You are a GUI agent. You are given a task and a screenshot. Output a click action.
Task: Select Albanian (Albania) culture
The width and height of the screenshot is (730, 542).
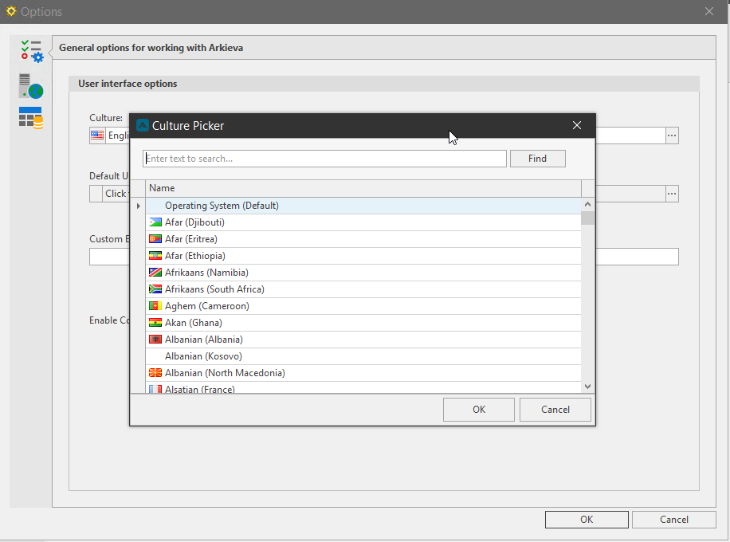[x=363, y=340]
